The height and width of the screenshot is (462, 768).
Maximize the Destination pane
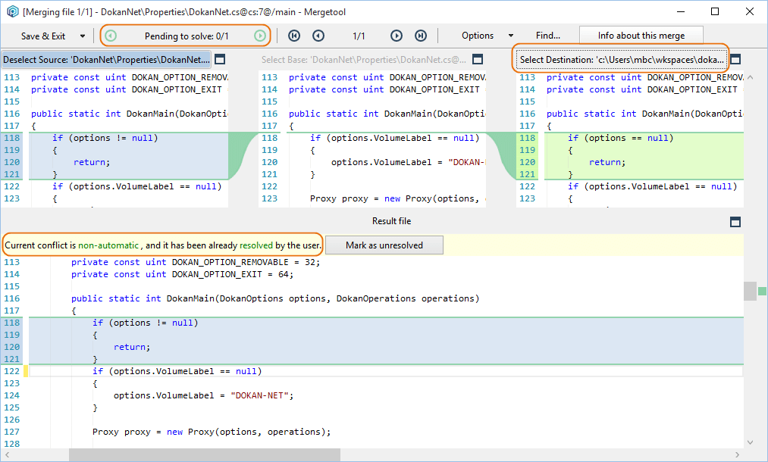click(x=735, y=59)
